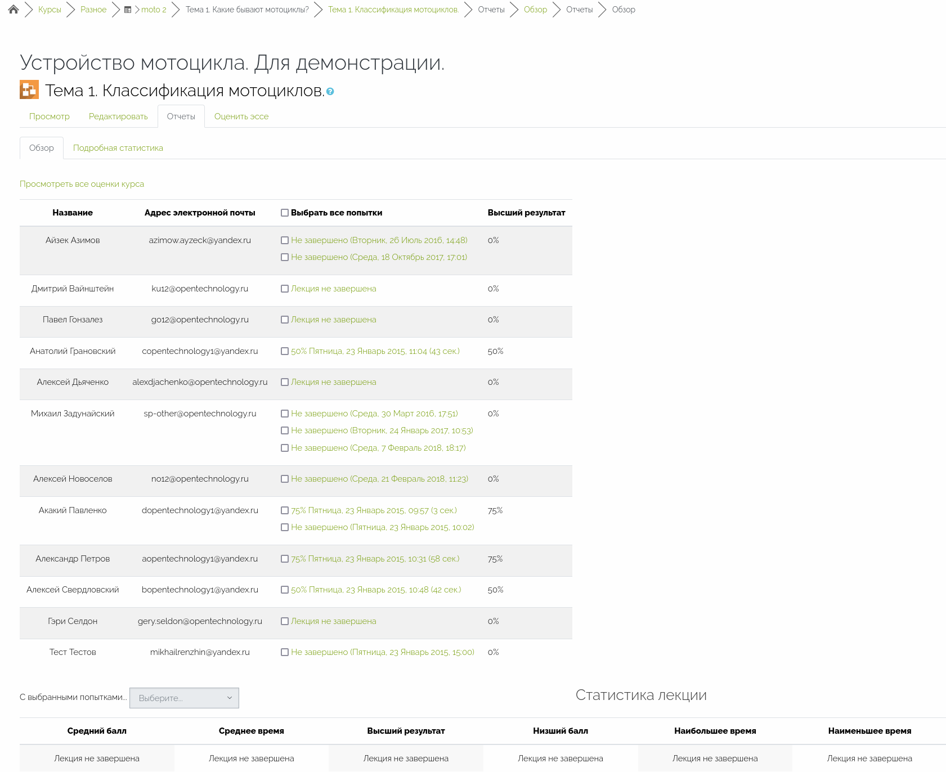This screenshot has width=946, height=772.
Task: Click the moto 2 course breadcrumb icon
Action: 128,10
